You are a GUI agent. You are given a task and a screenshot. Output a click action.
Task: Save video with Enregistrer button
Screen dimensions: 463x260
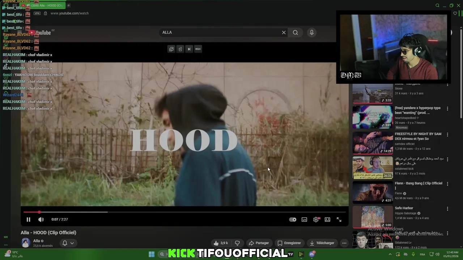pos(289,243)
